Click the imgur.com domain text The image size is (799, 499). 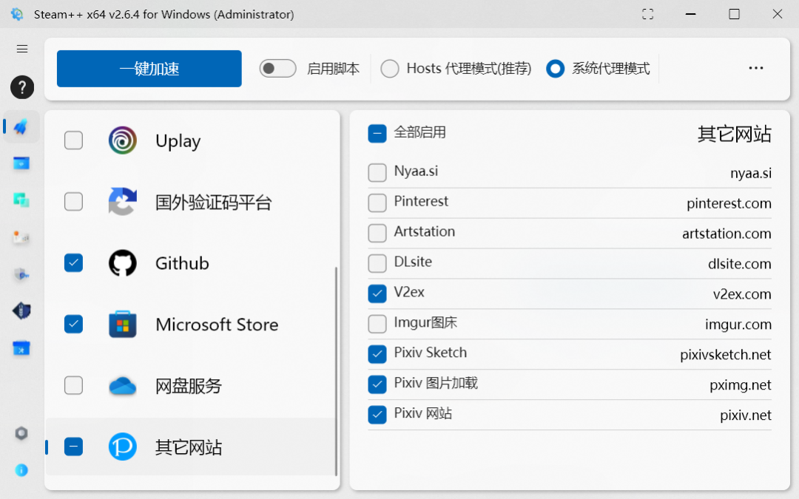coord(738,325)
